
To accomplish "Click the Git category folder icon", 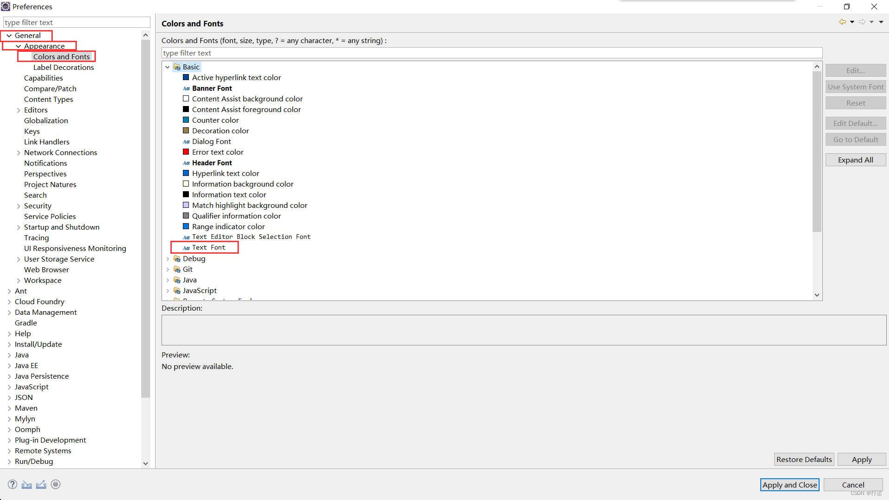I will pyautogui.click(x=177, y=269).
